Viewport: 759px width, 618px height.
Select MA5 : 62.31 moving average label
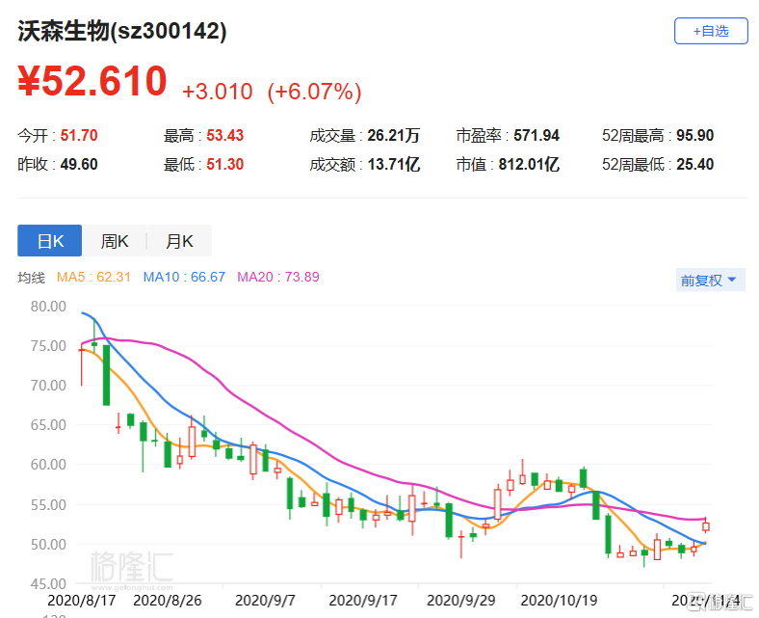(93, 277)
